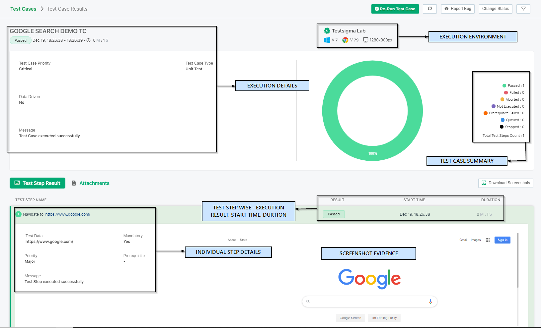The image size is (541, 328).
Task: Click the Attachments paperclip icon
Action: click(x=74, y=183)
